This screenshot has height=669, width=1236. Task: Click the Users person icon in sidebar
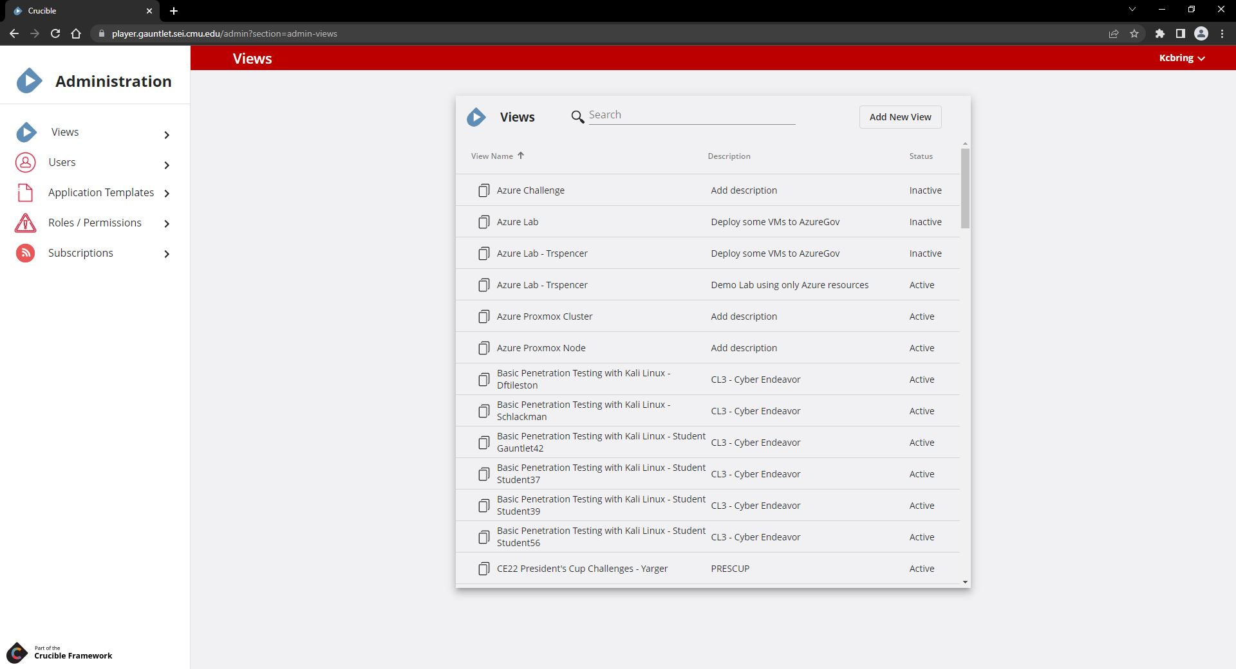click(x=26, y=163)
